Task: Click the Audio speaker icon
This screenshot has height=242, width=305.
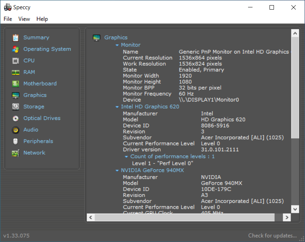Action: point(16,130)
